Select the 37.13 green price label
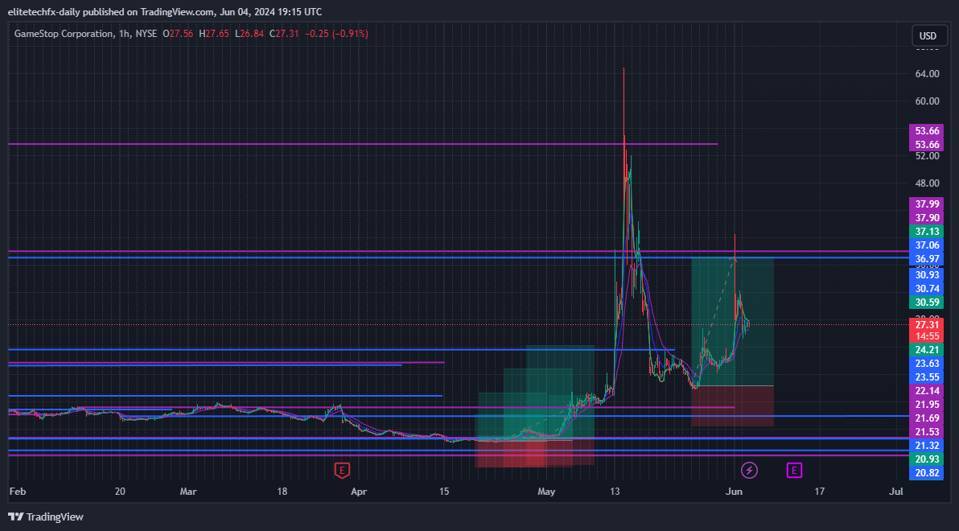 click(927, 231)
